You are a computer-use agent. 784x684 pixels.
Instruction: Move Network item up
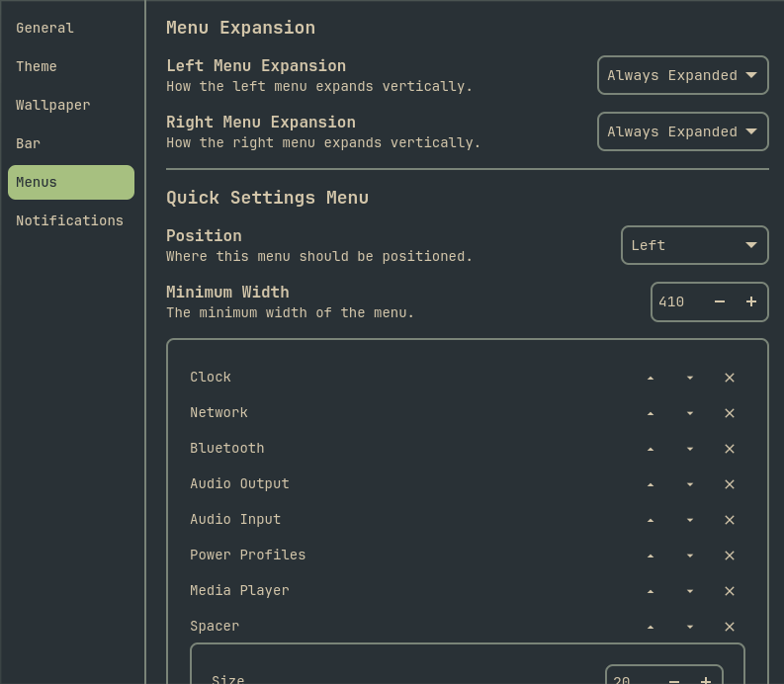click(x=651, y=413)
